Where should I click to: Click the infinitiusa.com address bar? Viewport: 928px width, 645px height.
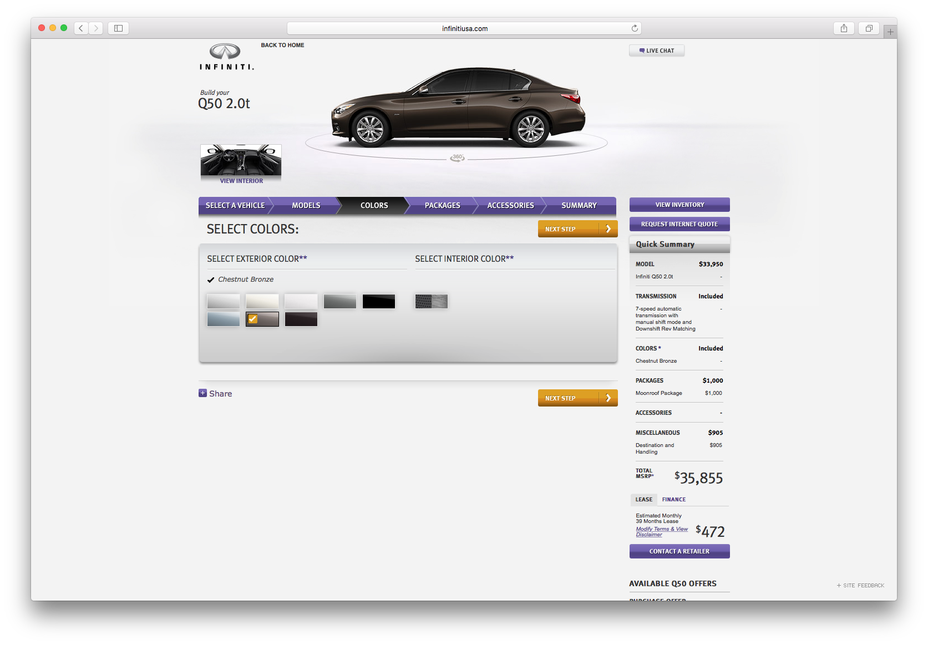click(x=464, y=28)
